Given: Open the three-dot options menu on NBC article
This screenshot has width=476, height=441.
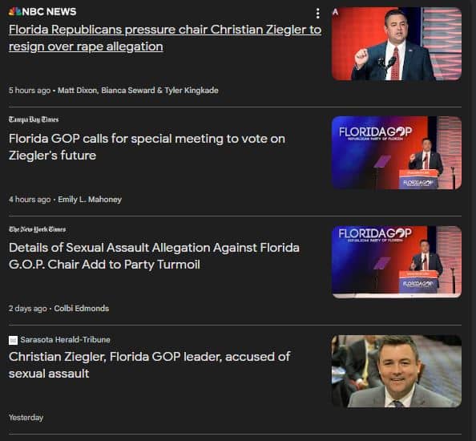Looking at the screenshot, I should tap(317, 14).
